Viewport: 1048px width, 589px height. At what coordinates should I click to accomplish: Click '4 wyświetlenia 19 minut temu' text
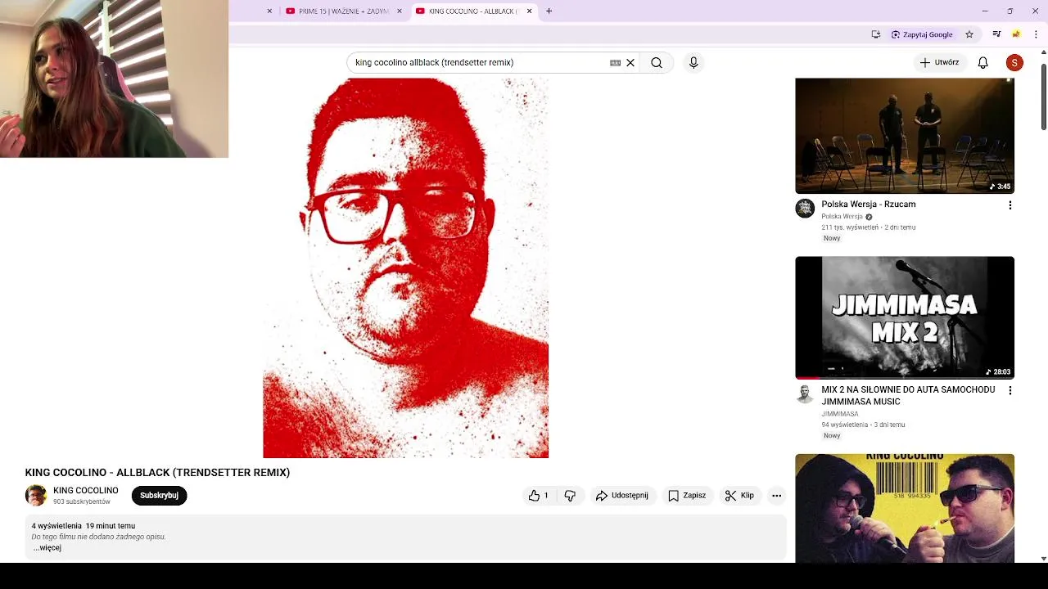[x=83, y=526]
